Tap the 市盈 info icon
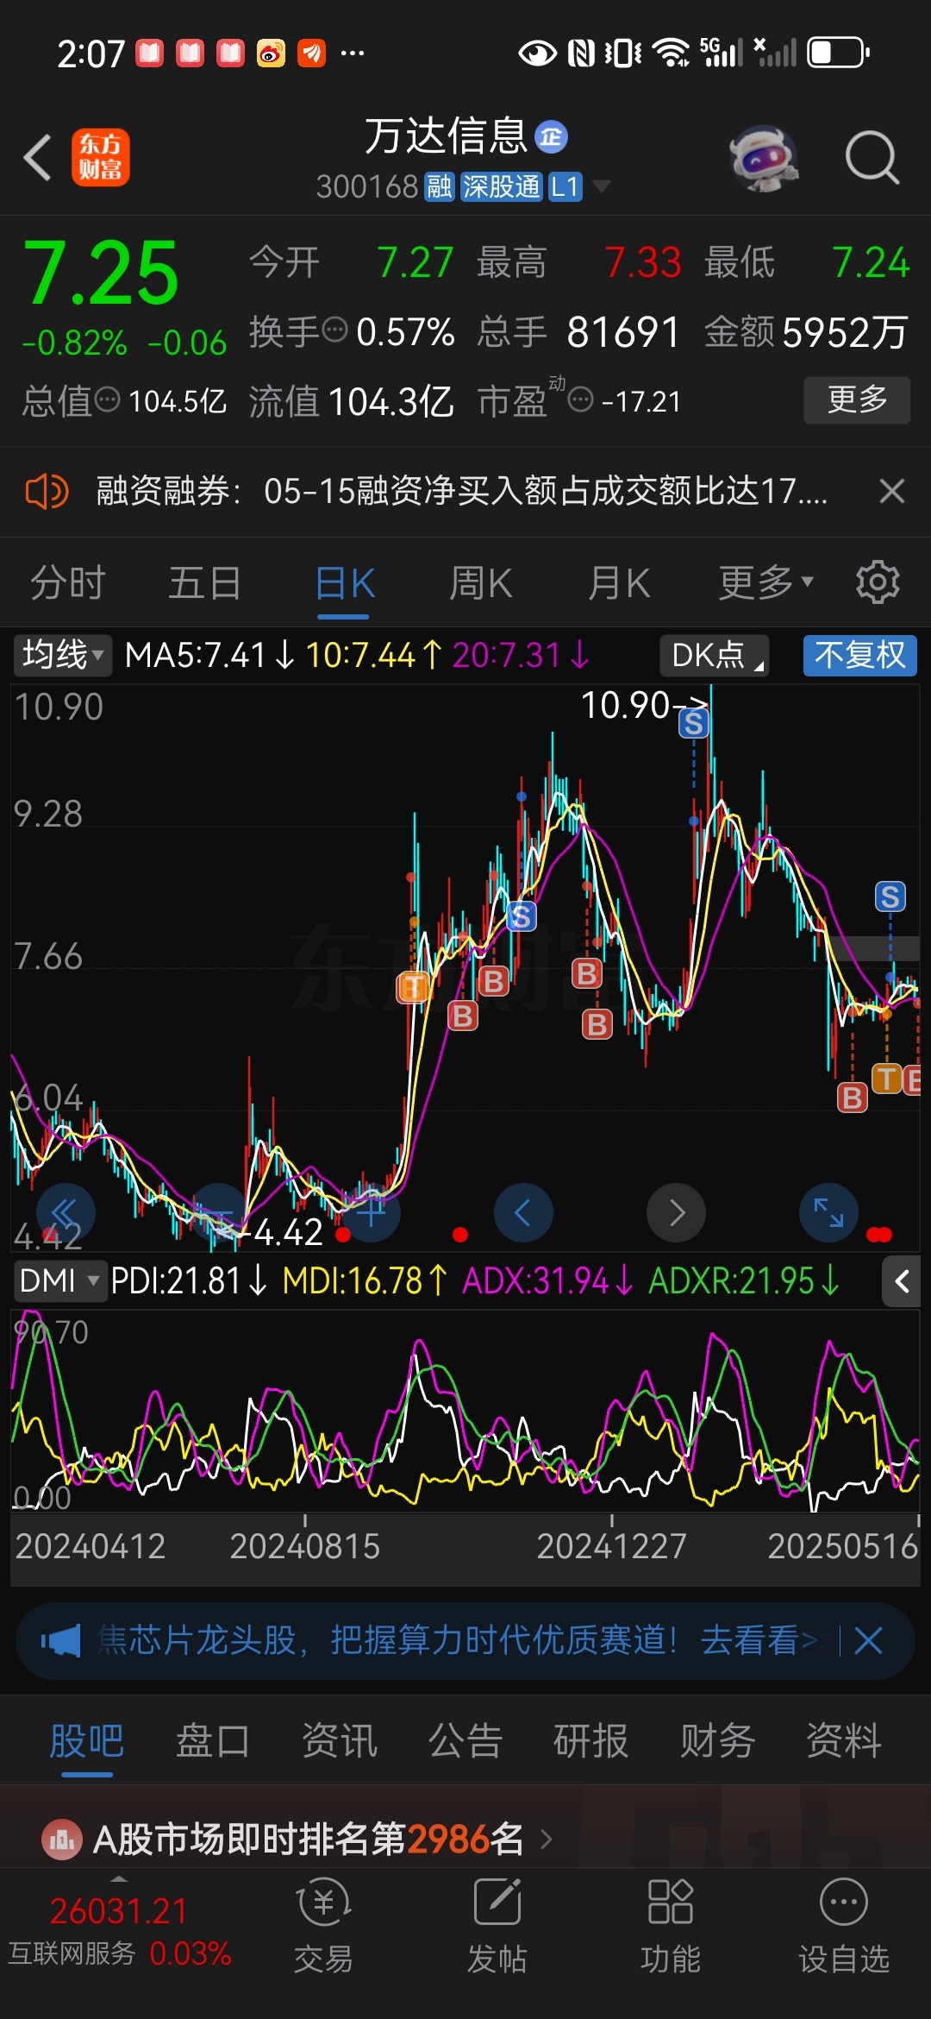The width and height of the screenshot is (931, 2019). pyautogui.click(x=581, y=399)
